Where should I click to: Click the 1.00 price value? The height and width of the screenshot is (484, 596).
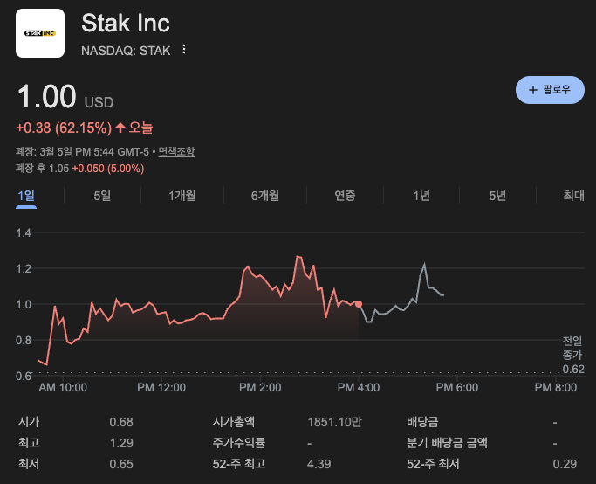pos(47,96)
